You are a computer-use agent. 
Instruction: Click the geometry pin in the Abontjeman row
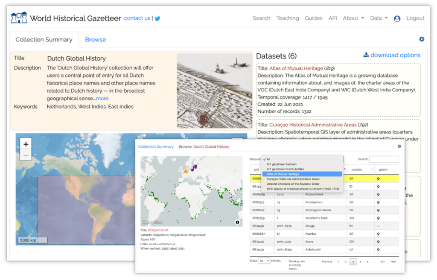378,202
